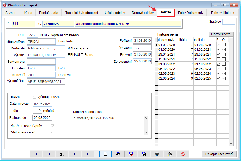Toggle the Odstranění závad checkbox

click(53, 132)
